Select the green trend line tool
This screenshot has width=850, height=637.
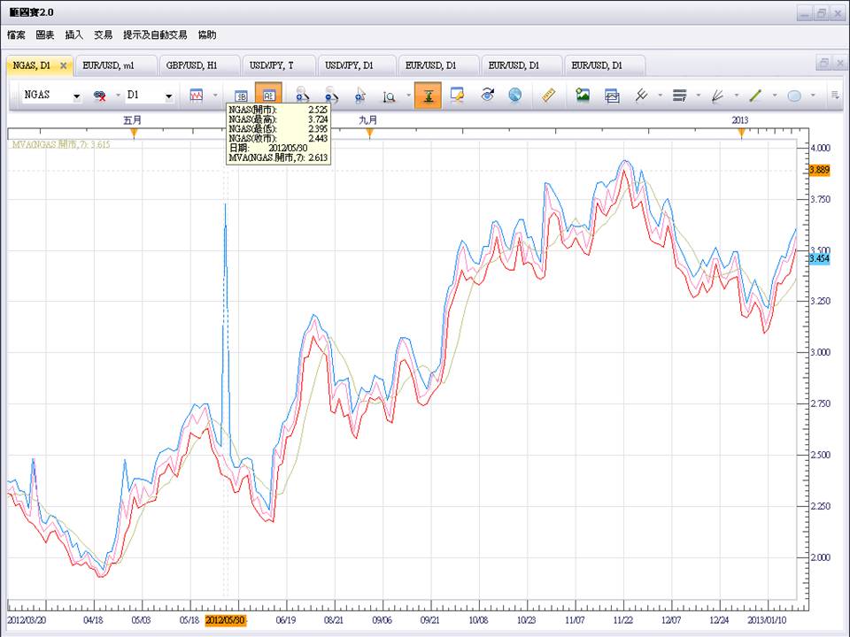[x=755, y=96]
